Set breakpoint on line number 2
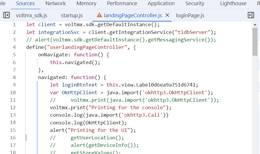The width and height of the screenshot is (260, 154). (x=14, y=32)
